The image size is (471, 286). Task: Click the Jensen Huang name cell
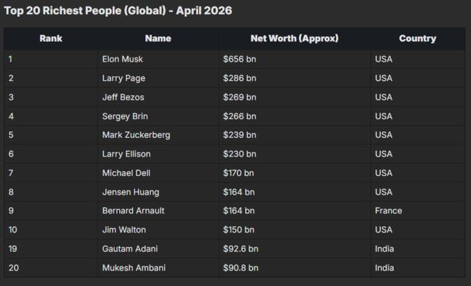click(x=159, y=192)
